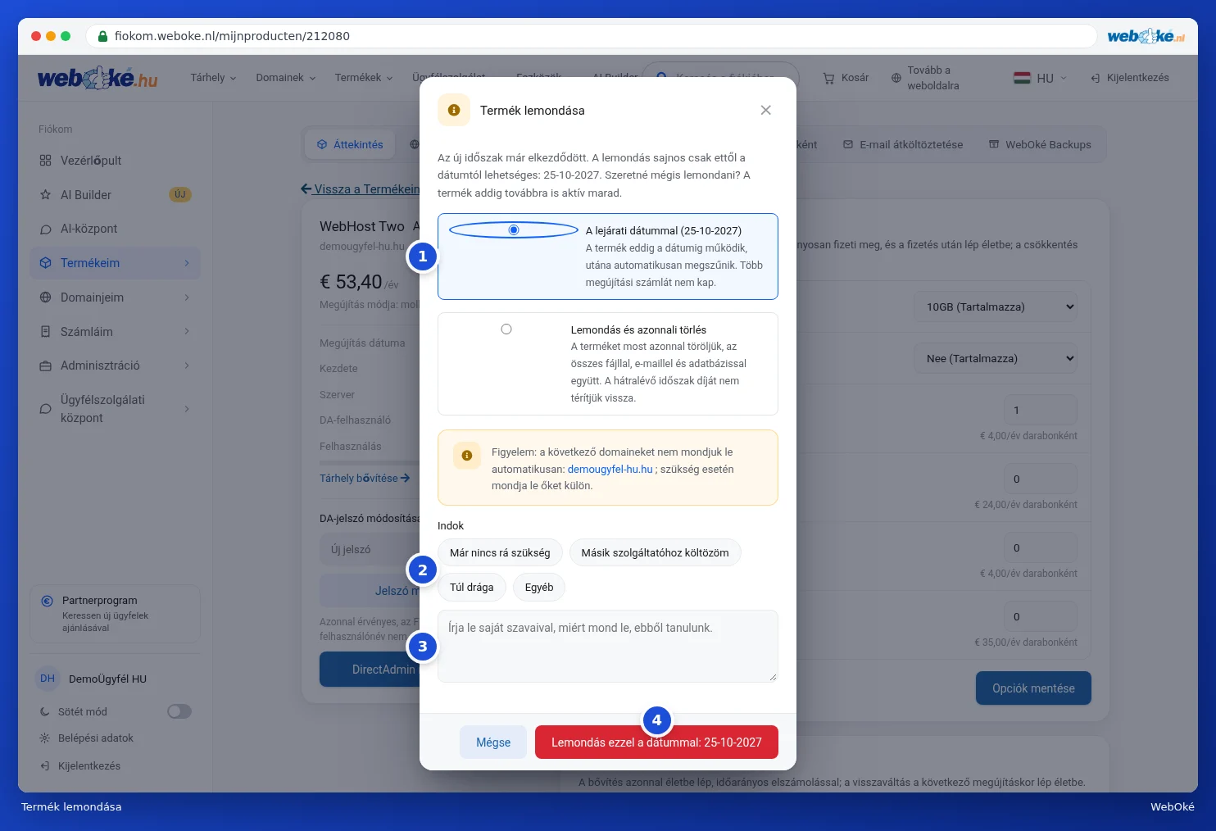Screen dimensions: 1216x831
Task: Switch to the WebOké Backups tab
Action: pos(1040,144)
